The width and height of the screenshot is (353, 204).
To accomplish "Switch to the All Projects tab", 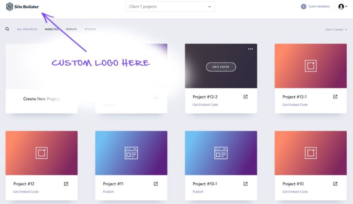I will coord(27,29).
